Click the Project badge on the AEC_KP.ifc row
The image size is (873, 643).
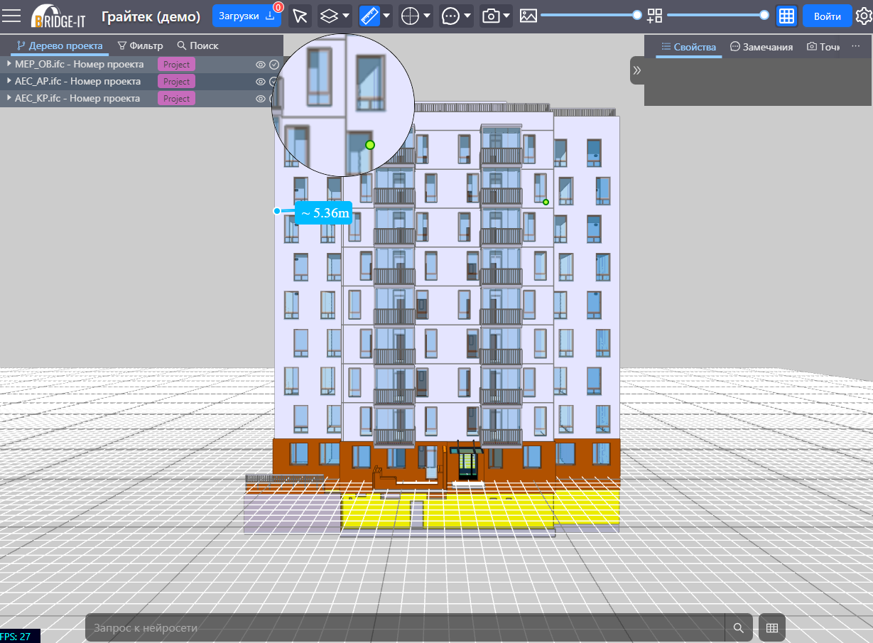(x=176, y=99)
